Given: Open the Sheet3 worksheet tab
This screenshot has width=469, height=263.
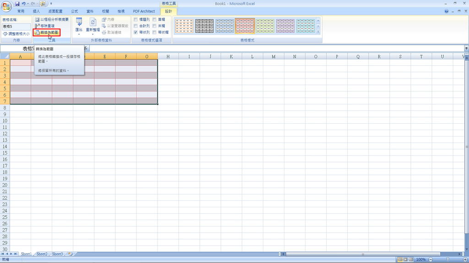Looking at the screenshot, I should 57,254.
